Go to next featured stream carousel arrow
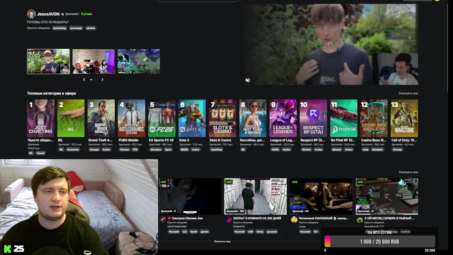The width and height of the screenshot is (453, 255). tap(102, 79)
